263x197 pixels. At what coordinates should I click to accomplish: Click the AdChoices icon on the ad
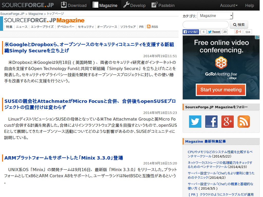point(257,37)
